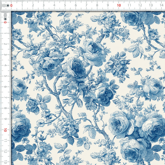This screenshot has height=165, width=165.
Task: Click the number 14 on the horizontal ruler
Action: point(161,5)
